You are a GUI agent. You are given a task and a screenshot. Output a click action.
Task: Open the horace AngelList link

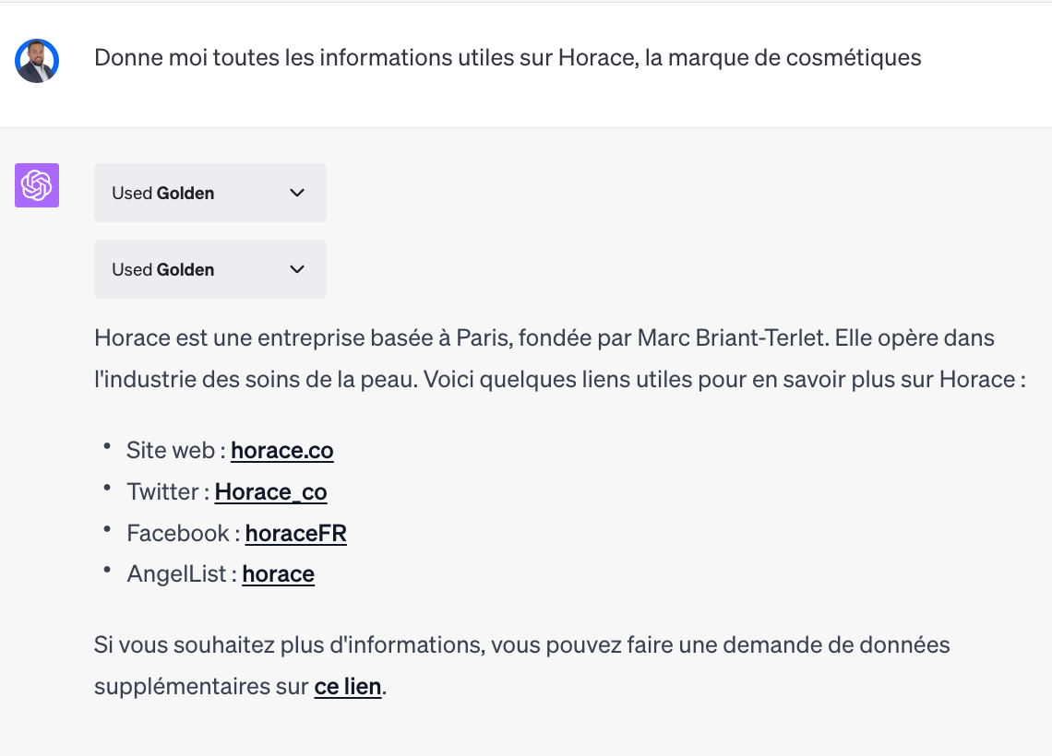(278, 574)
